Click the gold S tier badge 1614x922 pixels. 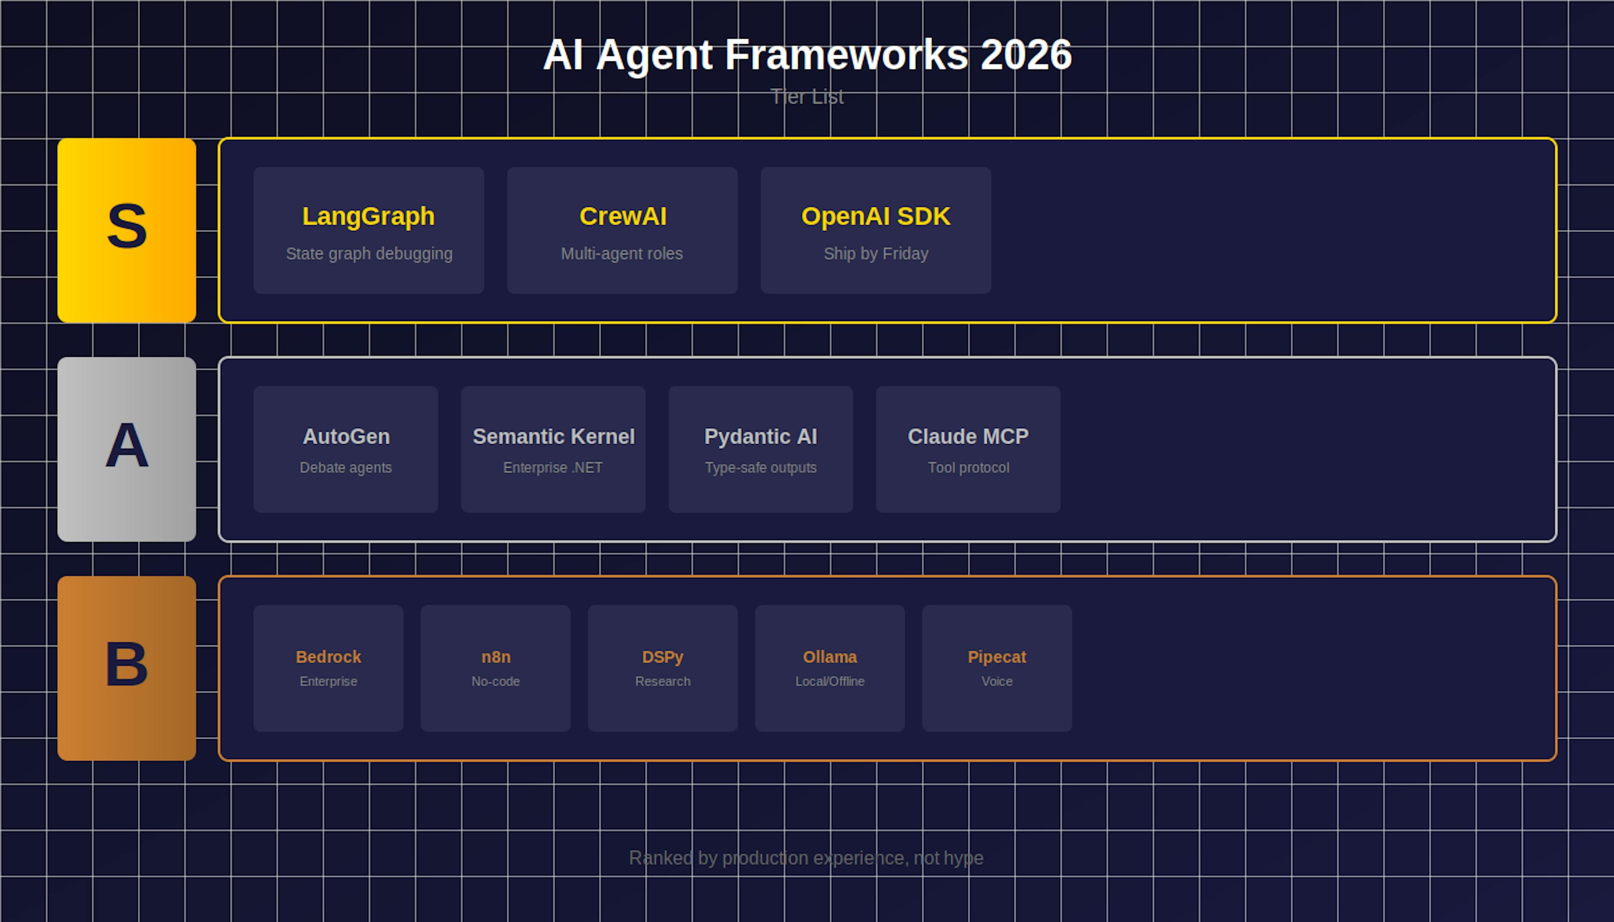point(127,230)
